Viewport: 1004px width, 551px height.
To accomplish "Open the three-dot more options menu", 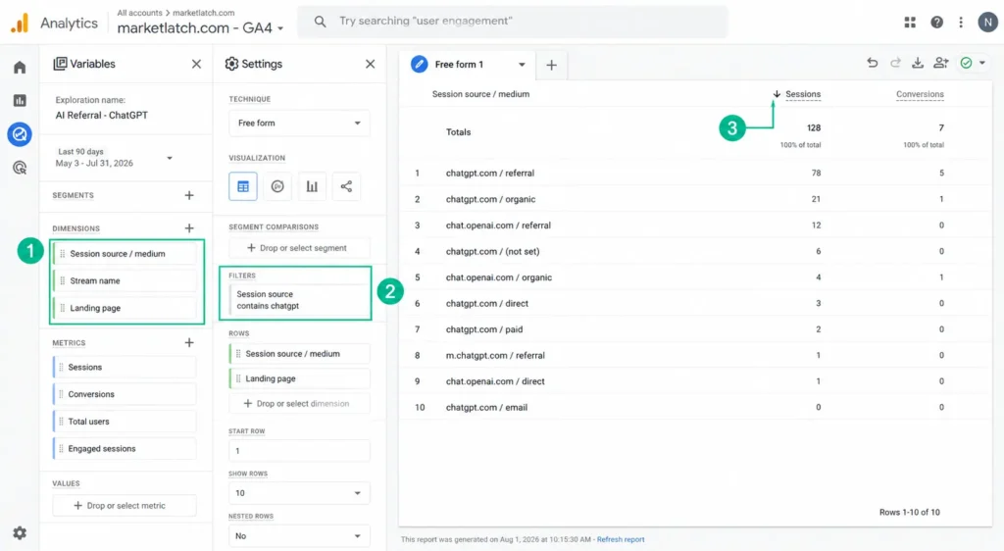I will point(961,23).
